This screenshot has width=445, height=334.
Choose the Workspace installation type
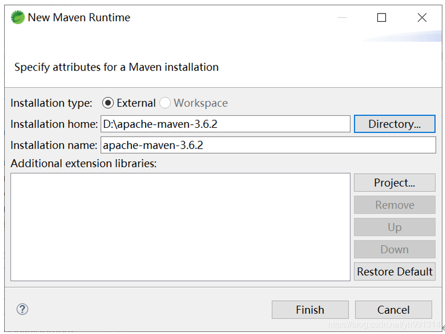[x=165, y=103]
